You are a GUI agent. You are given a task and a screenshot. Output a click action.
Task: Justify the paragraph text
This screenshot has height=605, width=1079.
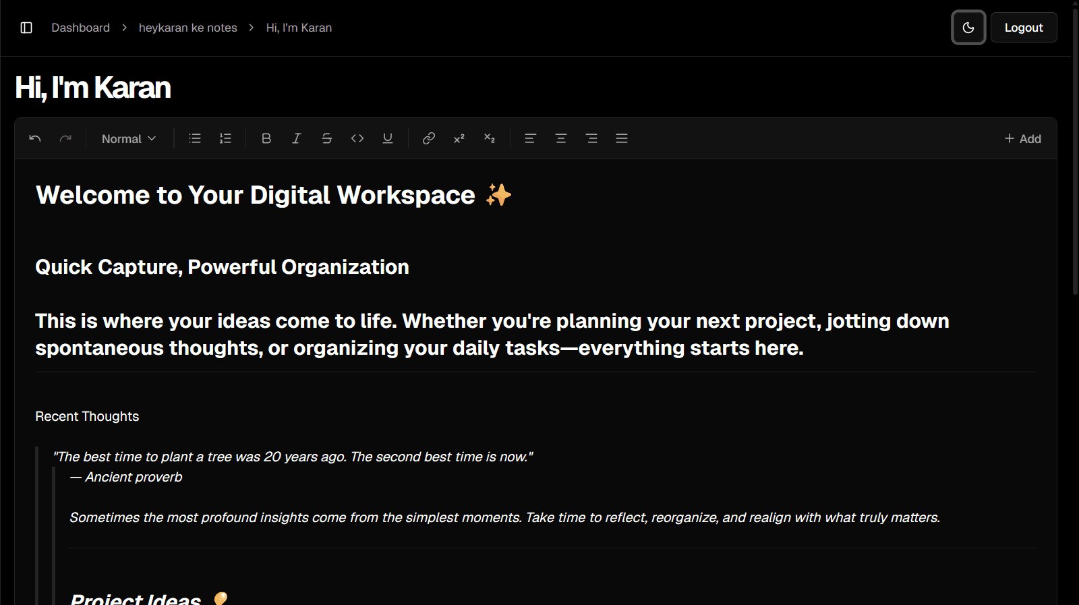coord(622,138)
